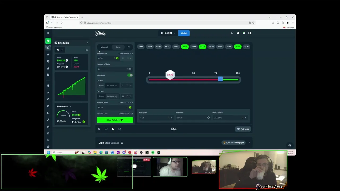Toggle the Advanced switch off
This screenshot has width=340, height=191.
point(130,75)
